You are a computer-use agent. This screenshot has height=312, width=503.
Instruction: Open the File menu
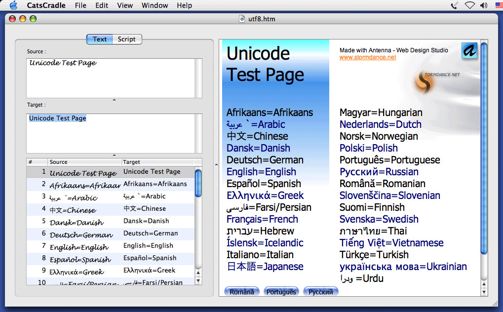coord(80,5)
